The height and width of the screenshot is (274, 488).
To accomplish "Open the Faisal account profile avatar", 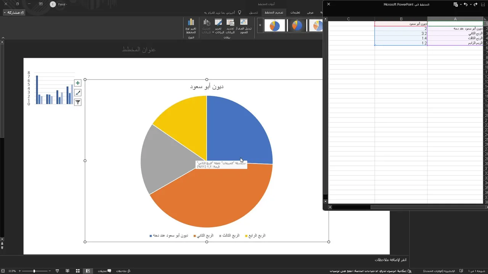I will (53, 4).
